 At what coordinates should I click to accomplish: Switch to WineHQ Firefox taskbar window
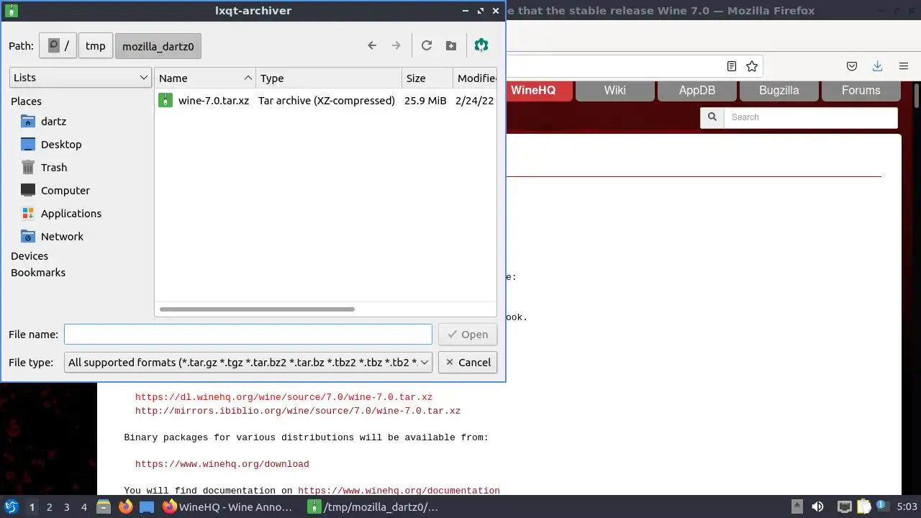229,507
